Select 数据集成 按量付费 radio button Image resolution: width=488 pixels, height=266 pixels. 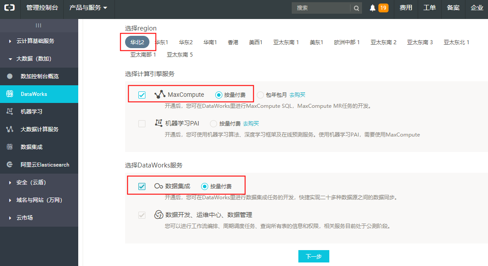(x=205, y=186)
